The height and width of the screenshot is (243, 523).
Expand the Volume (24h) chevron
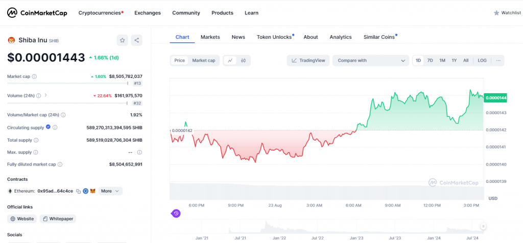[x=46, y=95]
